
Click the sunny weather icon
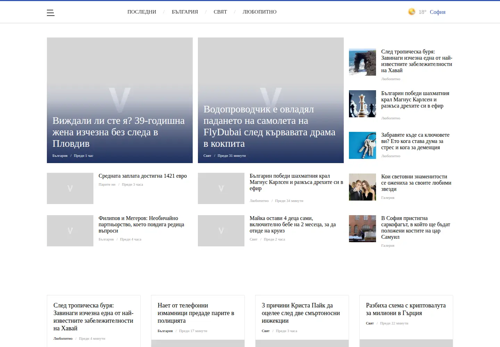[411, 12]
